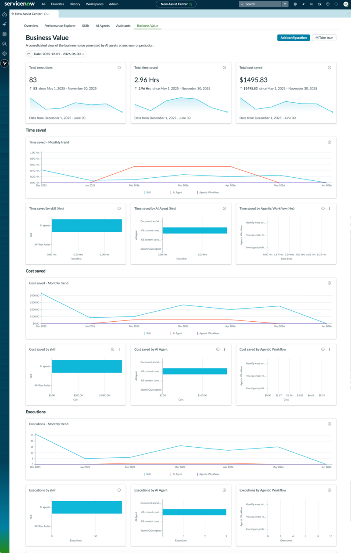
Task: Favorite Now Assist Center with the star icon
Action: 190,4
